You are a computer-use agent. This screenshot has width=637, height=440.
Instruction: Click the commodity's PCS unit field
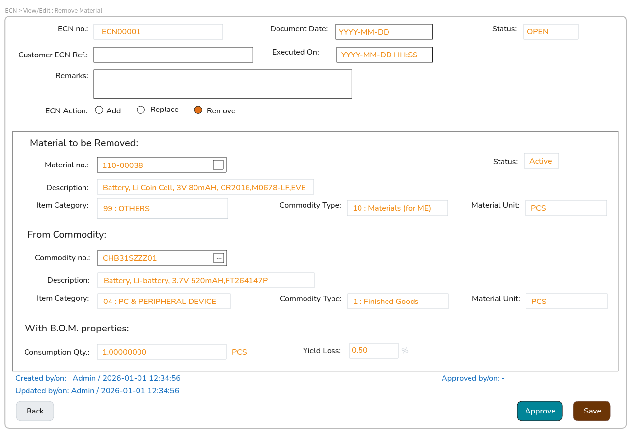pyautogui.click(x=566, y=301)
